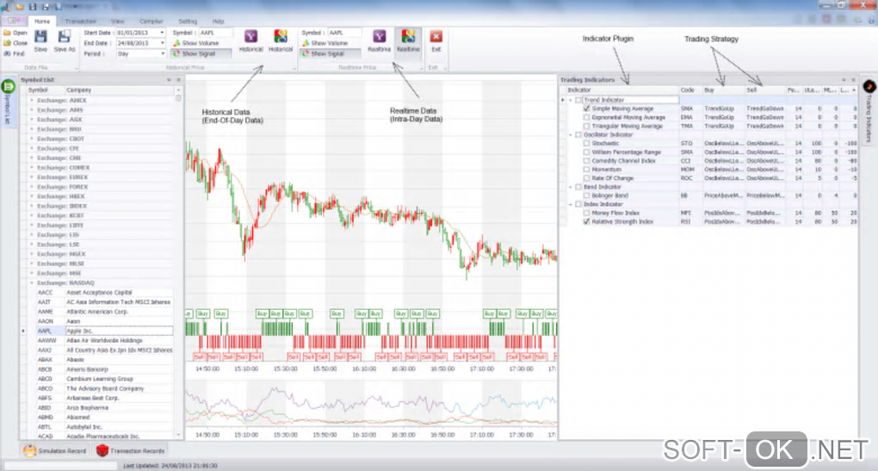Toggle Show Signal in Realtime Price group
878x471 pixels.
tap(330, 53)
